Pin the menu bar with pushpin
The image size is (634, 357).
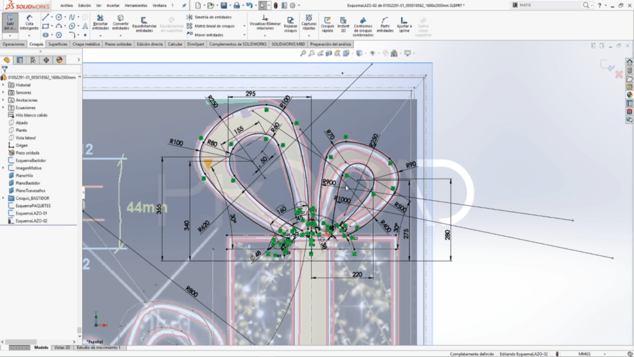(184, 6)
